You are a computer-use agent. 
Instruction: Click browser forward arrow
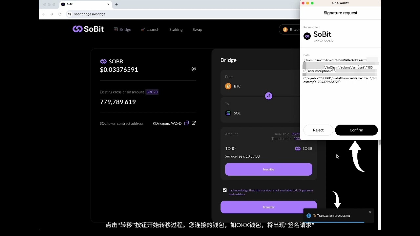52,14
